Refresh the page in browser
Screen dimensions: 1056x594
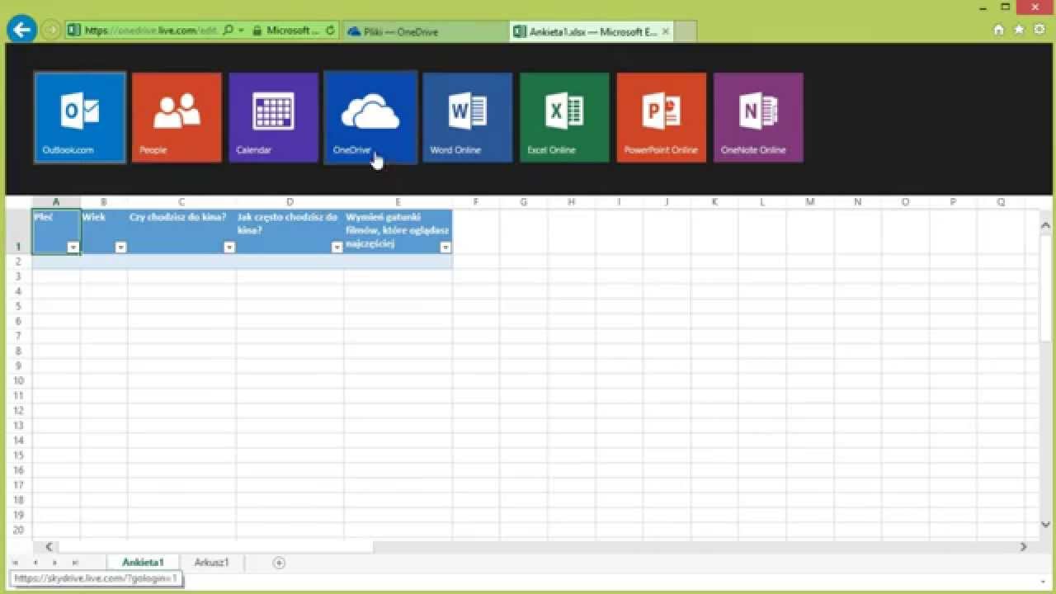(x=331, y=31)
